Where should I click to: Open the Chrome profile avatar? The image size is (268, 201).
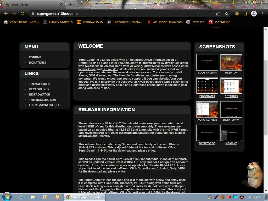[254, 14]
